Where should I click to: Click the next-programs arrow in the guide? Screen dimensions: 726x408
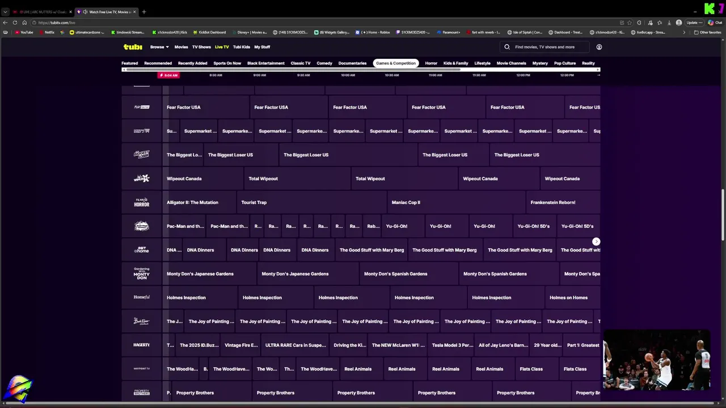(596, 241)
